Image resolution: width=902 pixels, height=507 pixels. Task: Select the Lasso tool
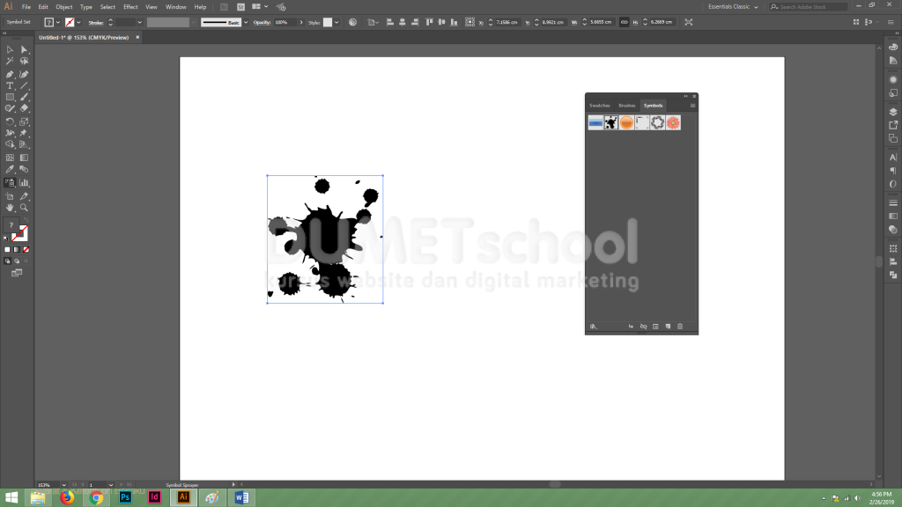click(24, 61)
